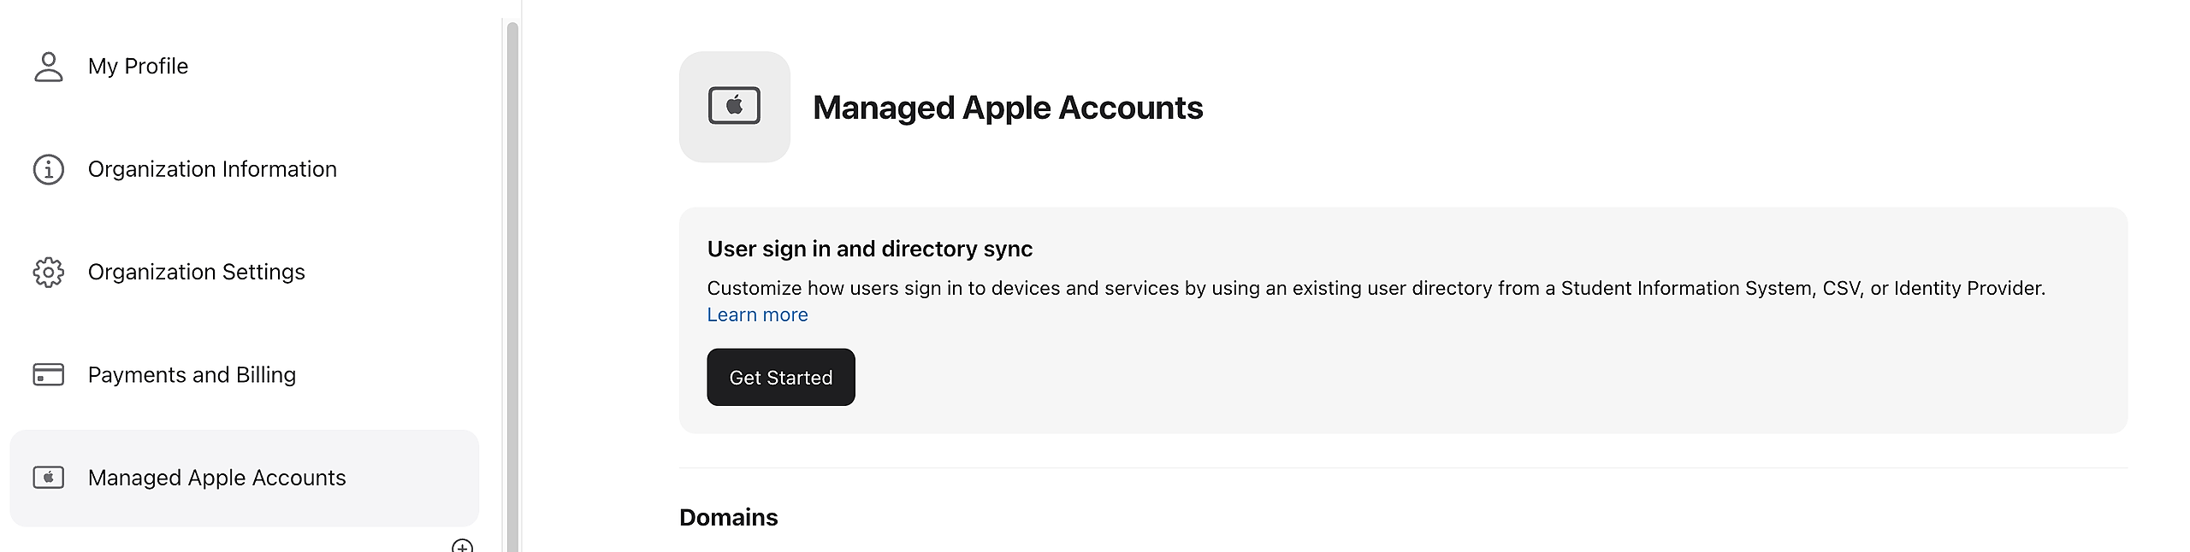Click the large Apple logo icon beside the page title
Screen dimensions: 2190x552
click(734, 107)
